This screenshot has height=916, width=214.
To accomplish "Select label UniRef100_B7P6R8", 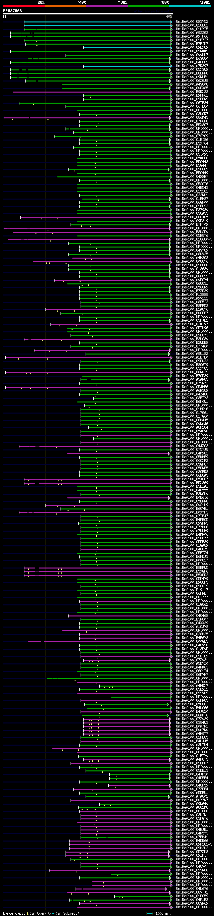I will point(192,121).
